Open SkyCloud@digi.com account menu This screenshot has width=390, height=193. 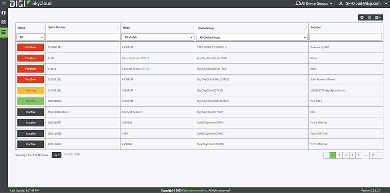coord(363,3)
